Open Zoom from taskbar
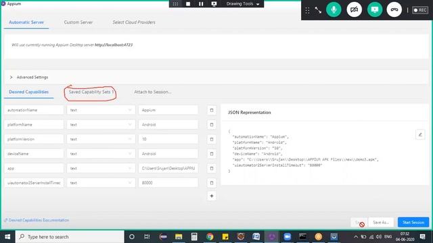The height and width of the screenshot is (243, 433). [x=287, y=237]
